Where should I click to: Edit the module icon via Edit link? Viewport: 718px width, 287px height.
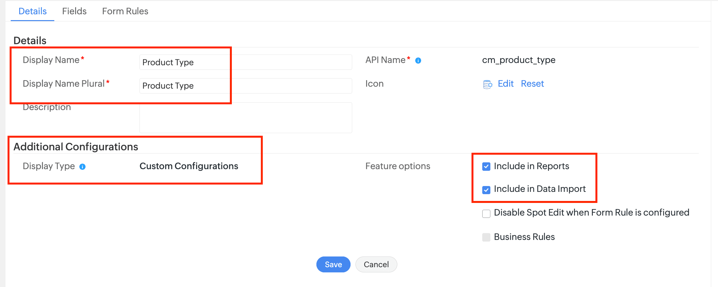click(505, 84)
